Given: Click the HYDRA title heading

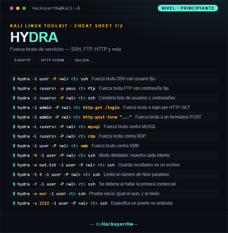Looking at the screenshot, I should [34, 37].
